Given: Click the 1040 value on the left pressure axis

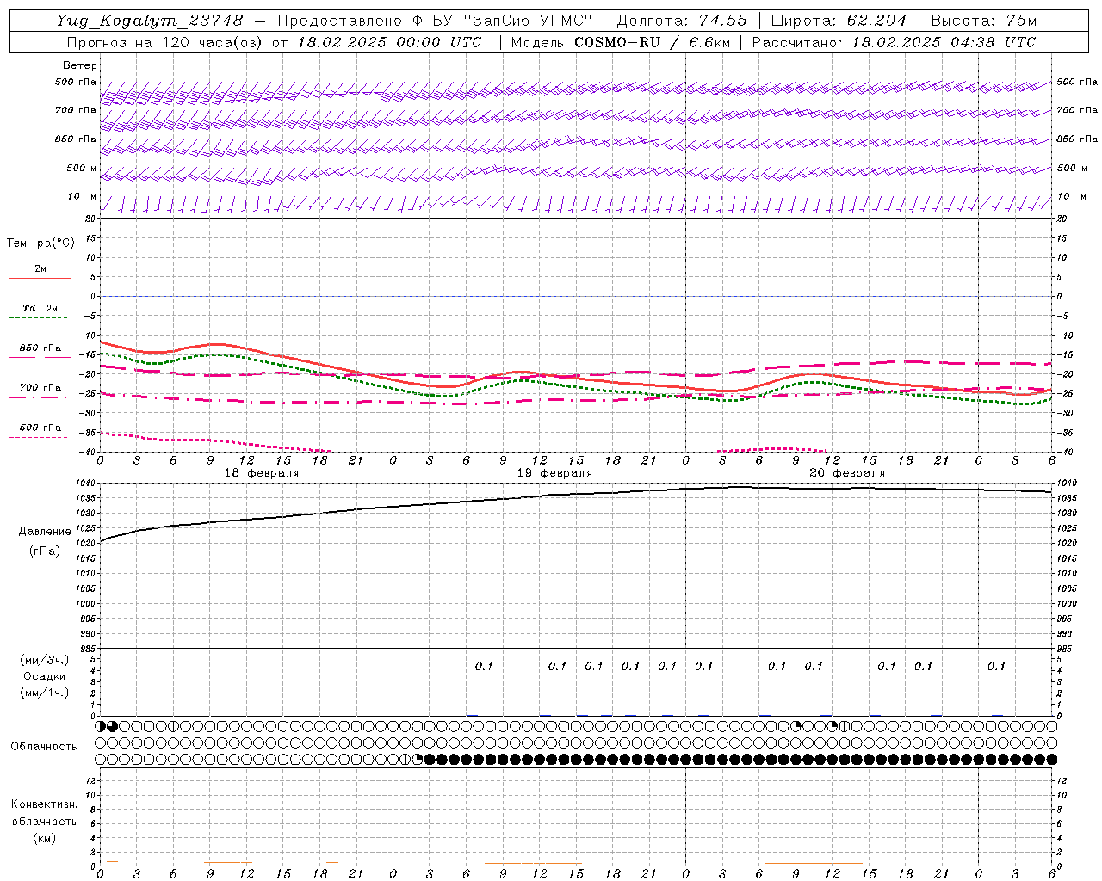Looking at the screenshot, I should click(87, 484).
